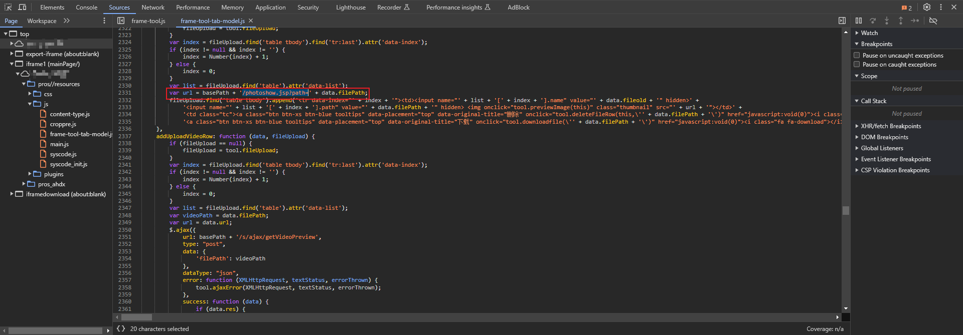
Task: Expand the XHR/fetch Breakpoints section
Action: coord(891,126)
